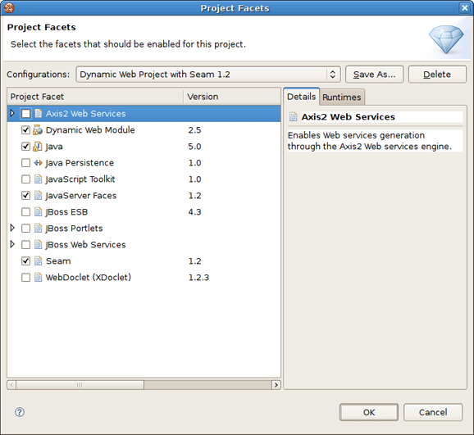The height and width of the screenshot is (435, 474).
Task: Select the Details tab
Action: click(302, 97)
